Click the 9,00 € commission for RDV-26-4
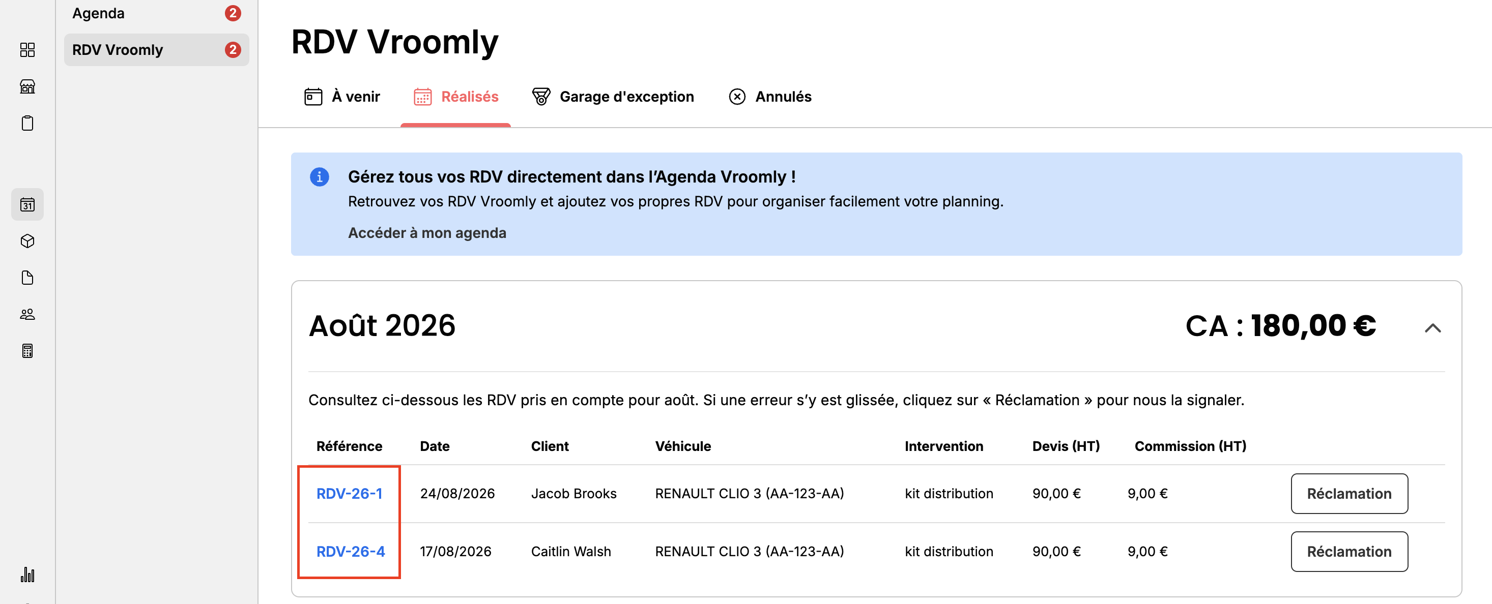 [1147, 551]
